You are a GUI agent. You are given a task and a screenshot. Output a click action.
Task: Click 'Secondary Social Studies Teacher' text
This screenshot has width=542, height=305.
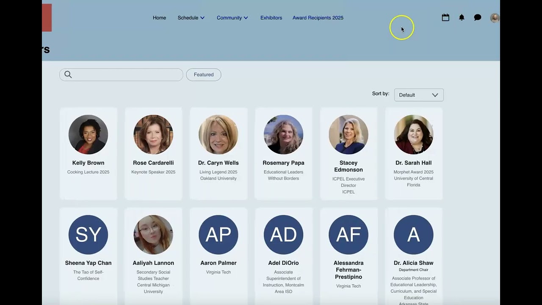pyautogui.click(x=153, y=275)
